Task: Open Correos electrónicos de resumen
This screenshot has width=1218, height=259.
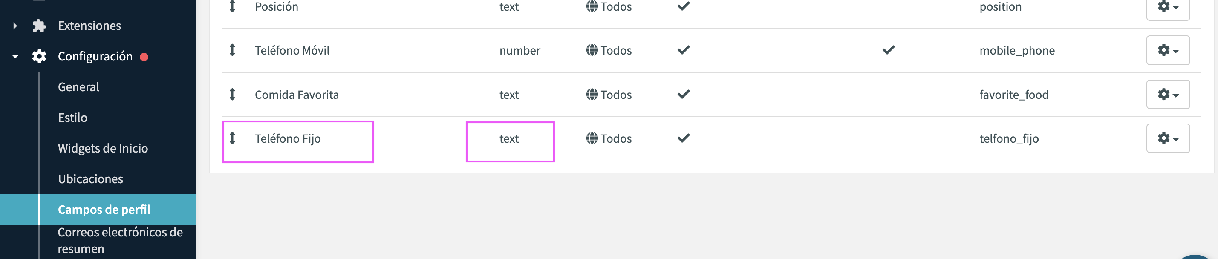Action: (x=120, y=241)
